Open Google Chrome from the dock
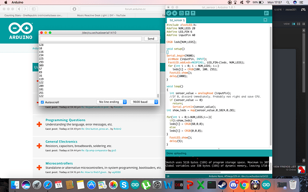 (x=244, y=185)
